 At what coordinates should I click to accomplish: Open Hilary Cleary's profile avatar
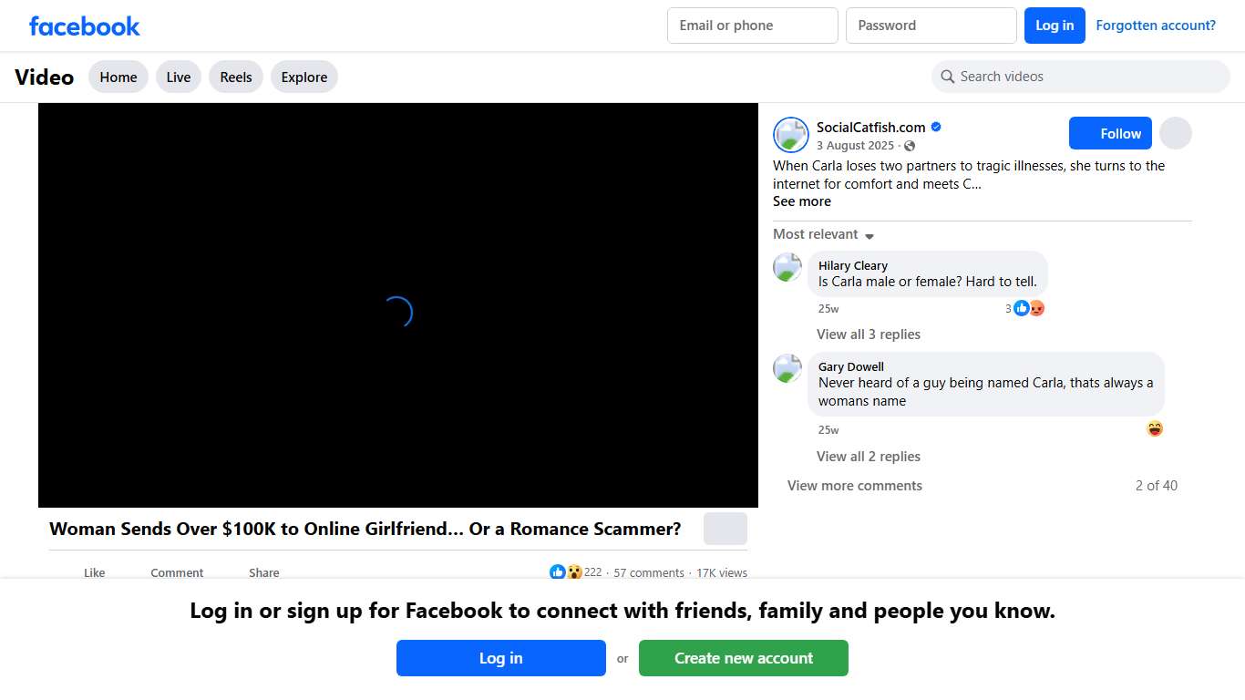pos(787,268)
